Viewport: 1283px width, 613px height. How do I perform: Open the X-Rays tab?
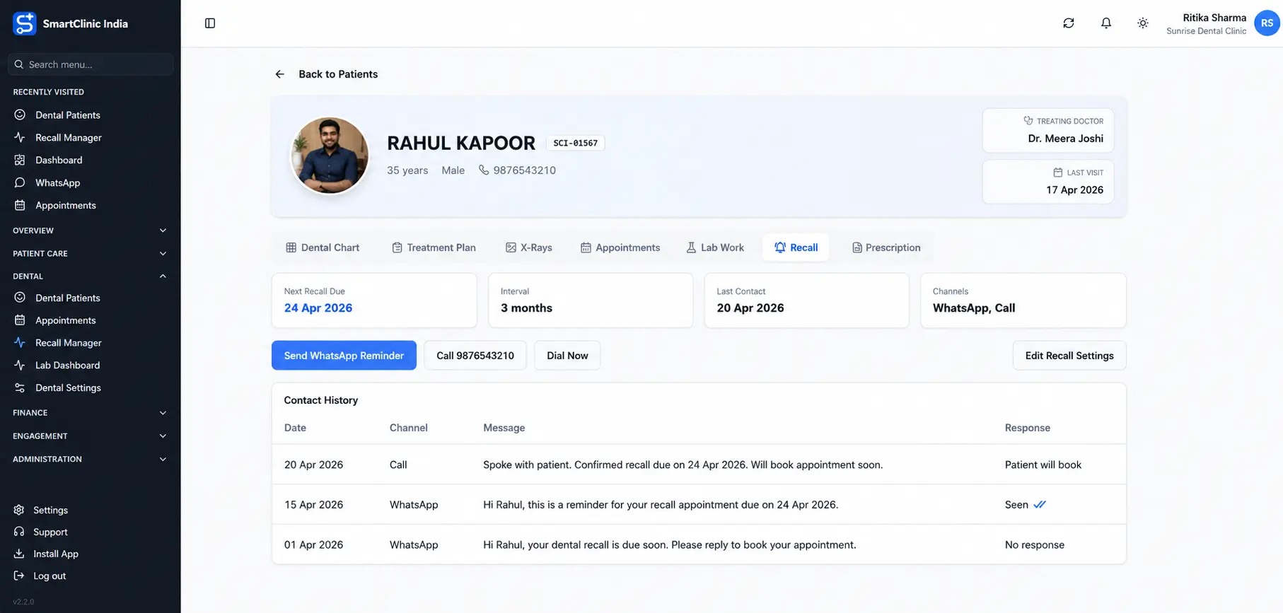(x=529, y=247)
